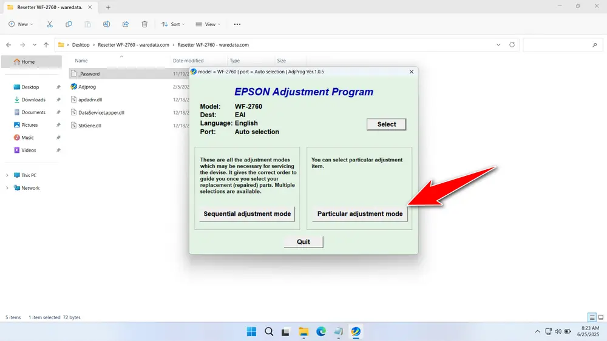Click the Paste icon in Explorer toolbar
Viewport: 607px width, 341px height.
tap(87, 24)
